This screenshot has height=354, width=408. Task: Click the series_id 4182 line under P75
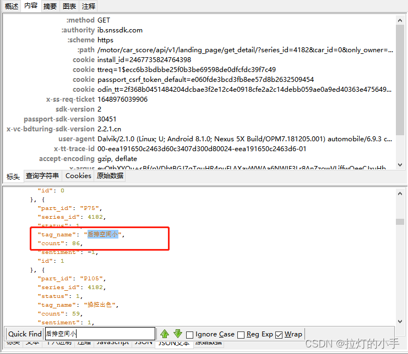click(x=72, y=217)
